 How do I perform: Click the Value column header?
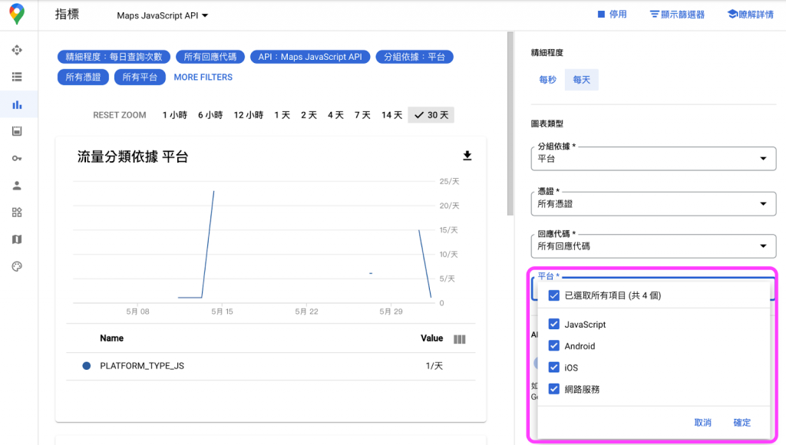(431, 338)
